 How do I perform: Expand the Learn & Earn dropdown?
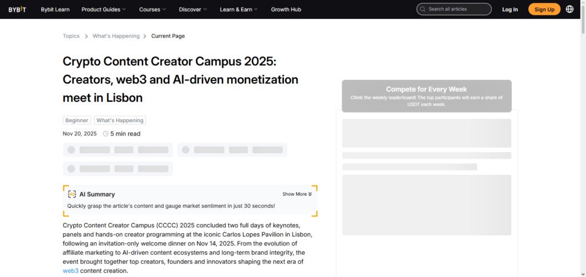click(239, 9)
